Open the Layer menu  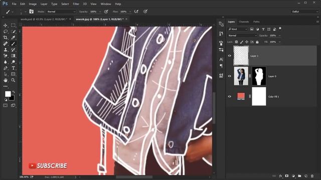point(44,4)
